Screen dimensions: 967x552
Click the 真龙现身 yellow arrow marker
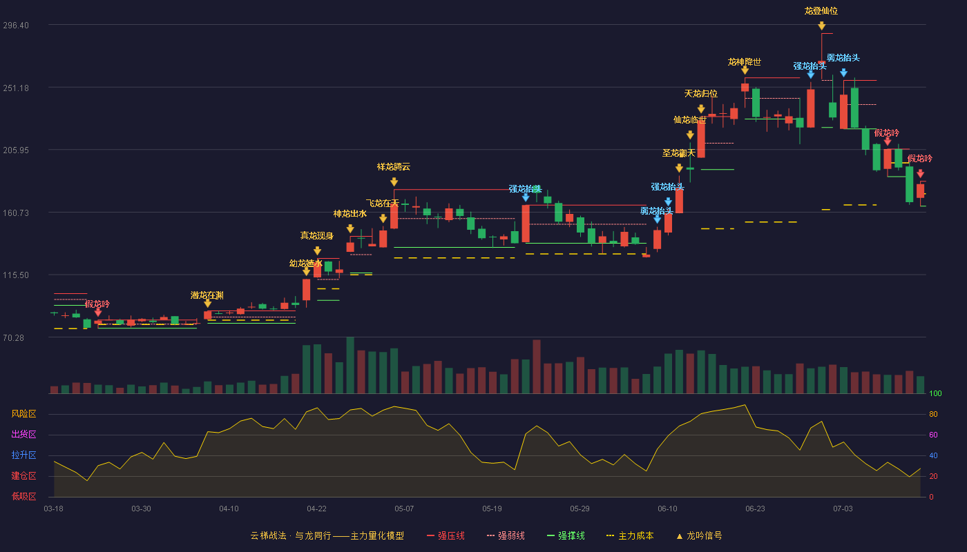tap(317, 251)
